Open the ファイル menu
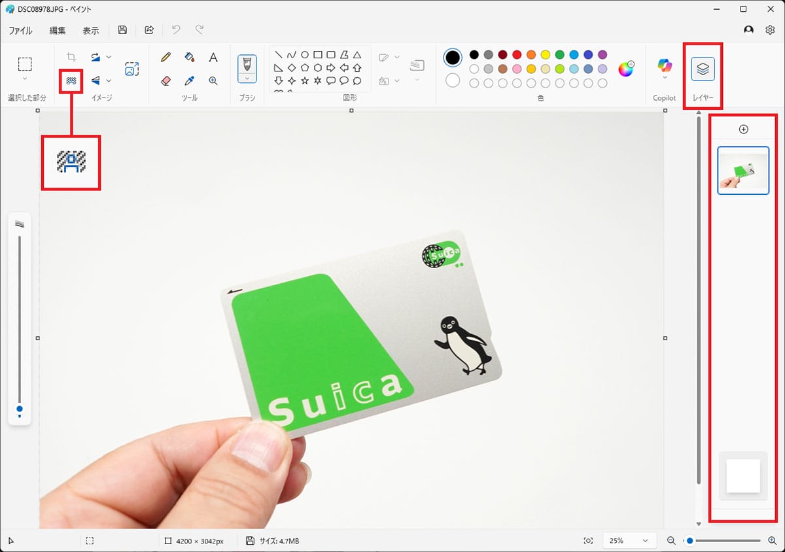The image size is (785, 552). coord(21,31)
